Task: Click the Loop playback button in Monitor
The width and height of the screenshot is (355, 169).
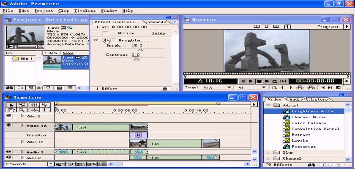Action: tap(275, 81)
